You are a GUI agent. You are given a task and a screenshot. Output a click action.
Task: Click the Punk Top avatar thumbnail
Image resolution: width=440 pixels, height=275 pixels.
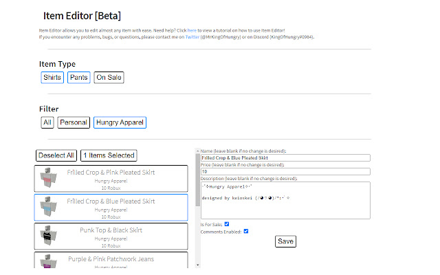click(48, 235)
